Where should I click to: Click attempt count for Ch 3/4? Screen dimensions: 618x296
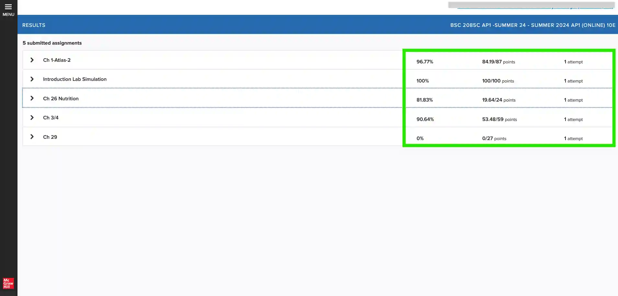pyautogui.click(x=573, y=119)
